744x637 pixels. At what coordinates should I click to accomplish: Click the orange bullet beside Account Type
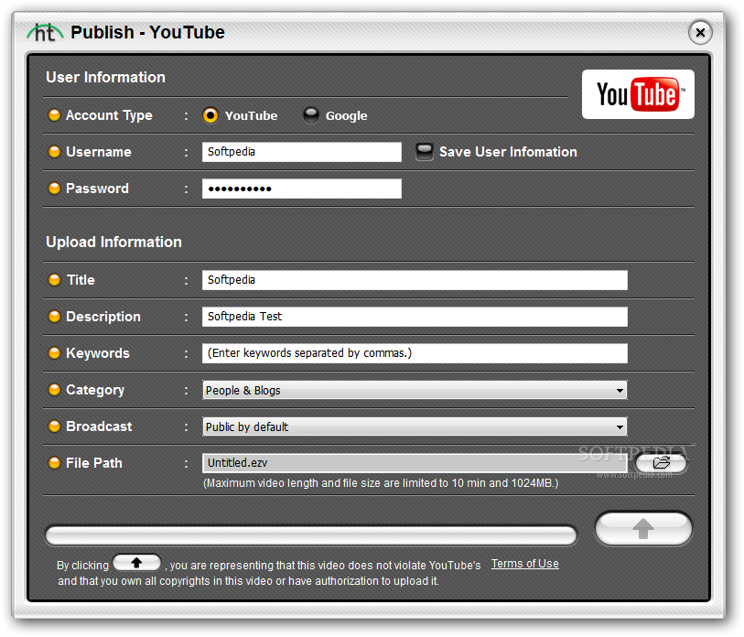(x=55, y=115)
